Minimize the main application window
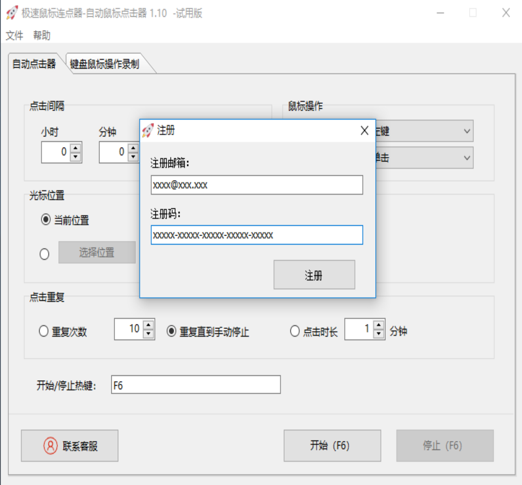 tap(440, 13)
